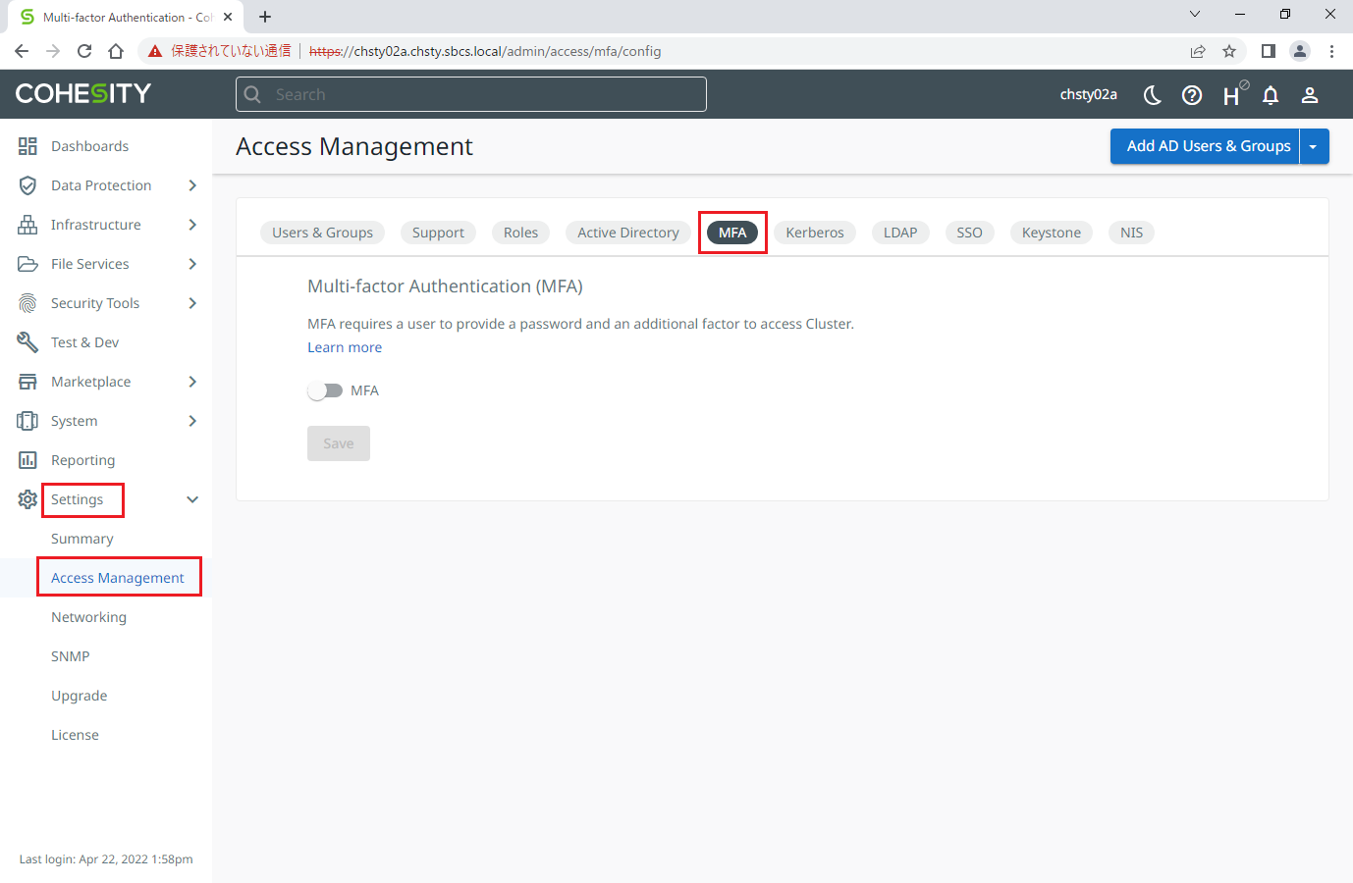
Task: Open Chrome three-dot menu
Action: point(1331,51)
